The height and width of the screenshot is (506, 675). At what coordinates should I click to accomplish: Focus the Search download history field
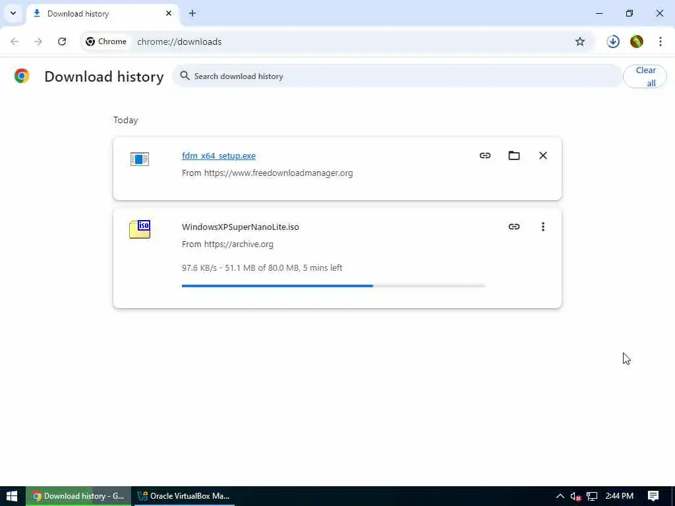(396, 76)
